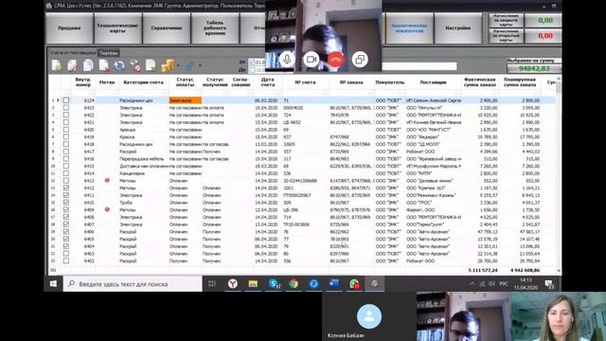Sort by Категория счета column header
Image resolution: width=606 pixels, height=341 pixels.
tap(143, 82)
